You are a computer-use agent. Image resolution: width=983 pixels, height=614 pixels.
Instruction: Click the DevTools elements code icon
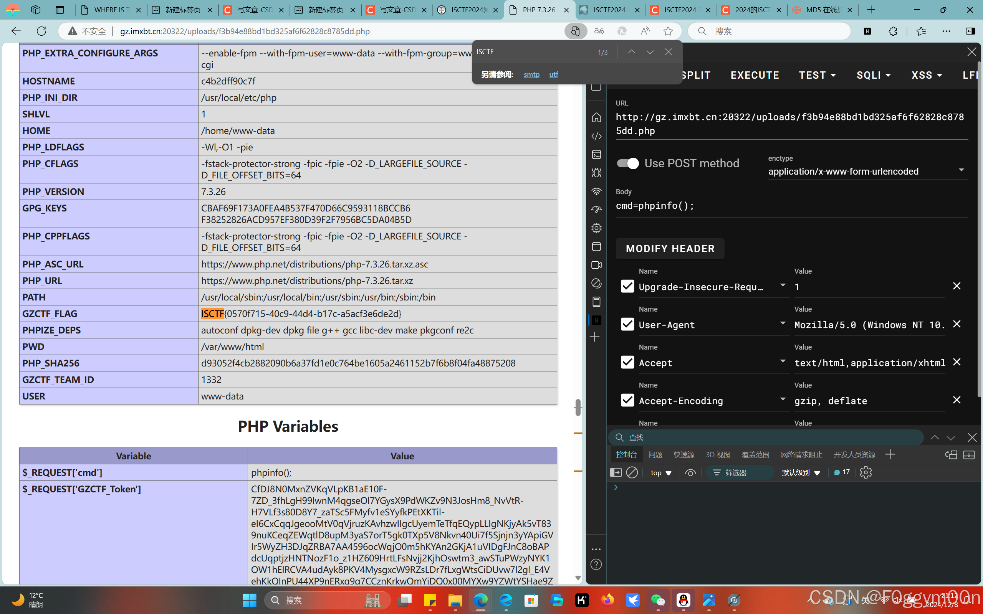596,136
